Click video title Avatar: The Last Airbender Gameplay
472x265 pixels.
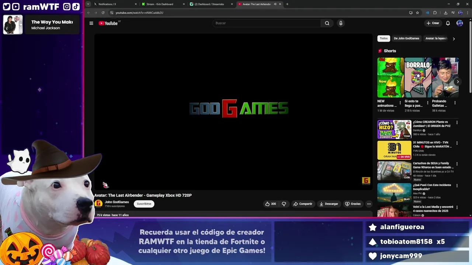pyautogui.click(x=143, y=195)
